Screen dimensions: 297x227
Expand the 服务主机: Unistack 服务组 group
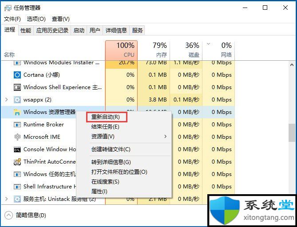tap(7, 199)
